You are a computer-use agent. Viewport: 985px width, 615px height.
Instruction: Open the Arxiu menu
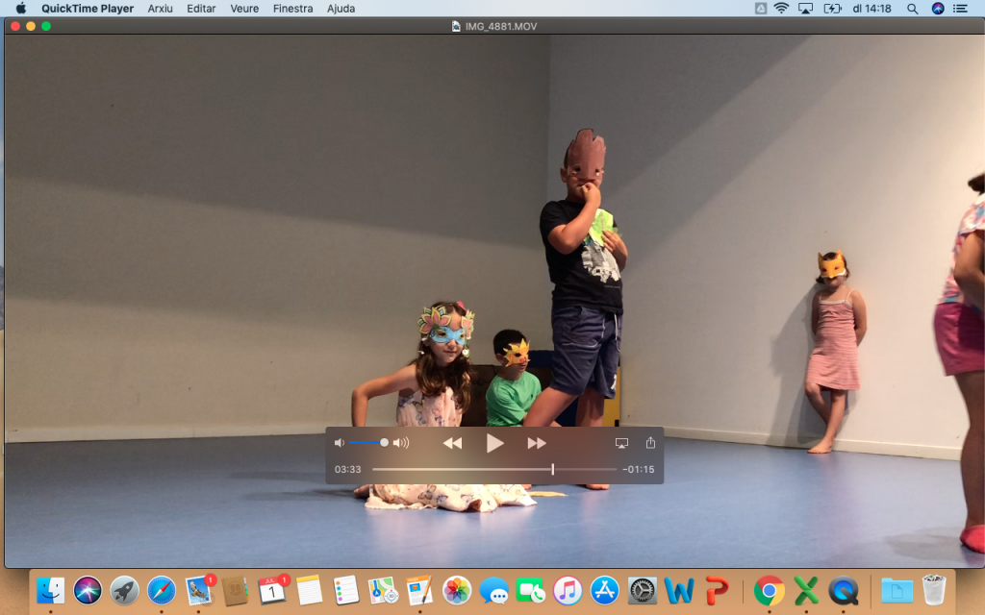160,9
